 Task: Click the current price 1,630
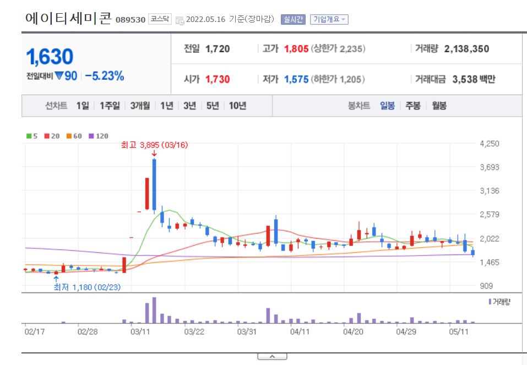pyautogui.click(x=50, y=57)
